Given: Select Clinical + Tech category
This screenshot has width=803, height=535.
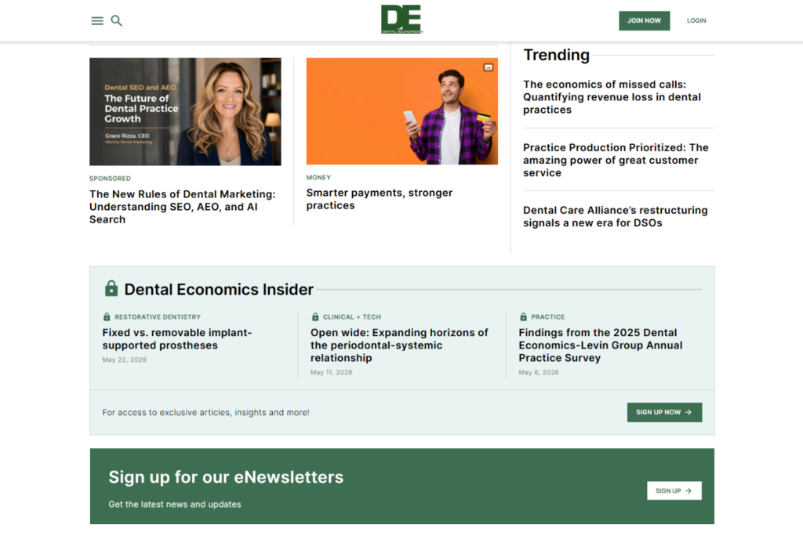Looking at the screenshot, I should click(x=352, y=317).
